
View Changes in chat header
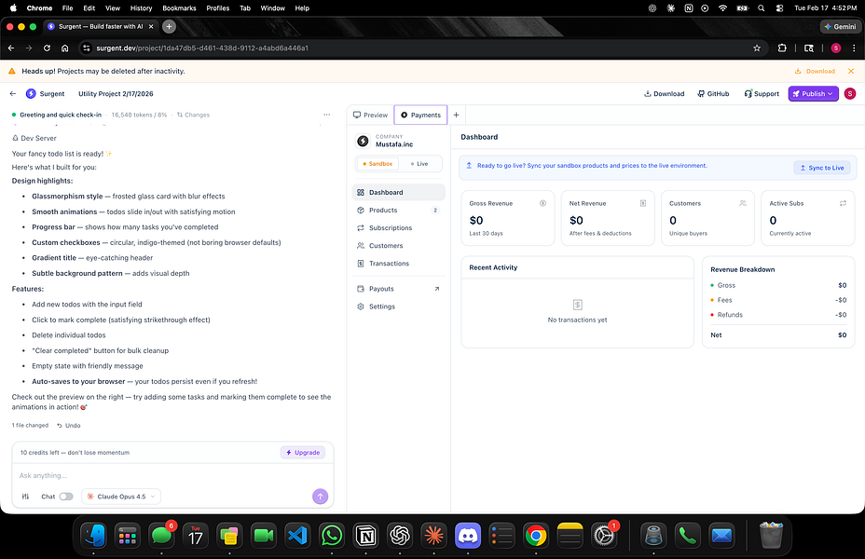coord(193,115)
